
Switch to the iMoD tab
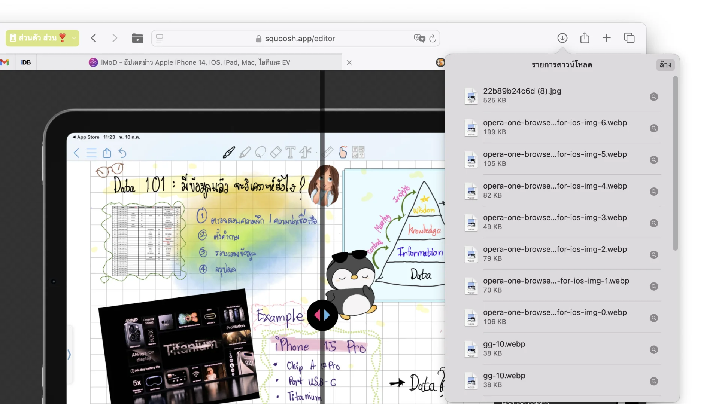189,62
